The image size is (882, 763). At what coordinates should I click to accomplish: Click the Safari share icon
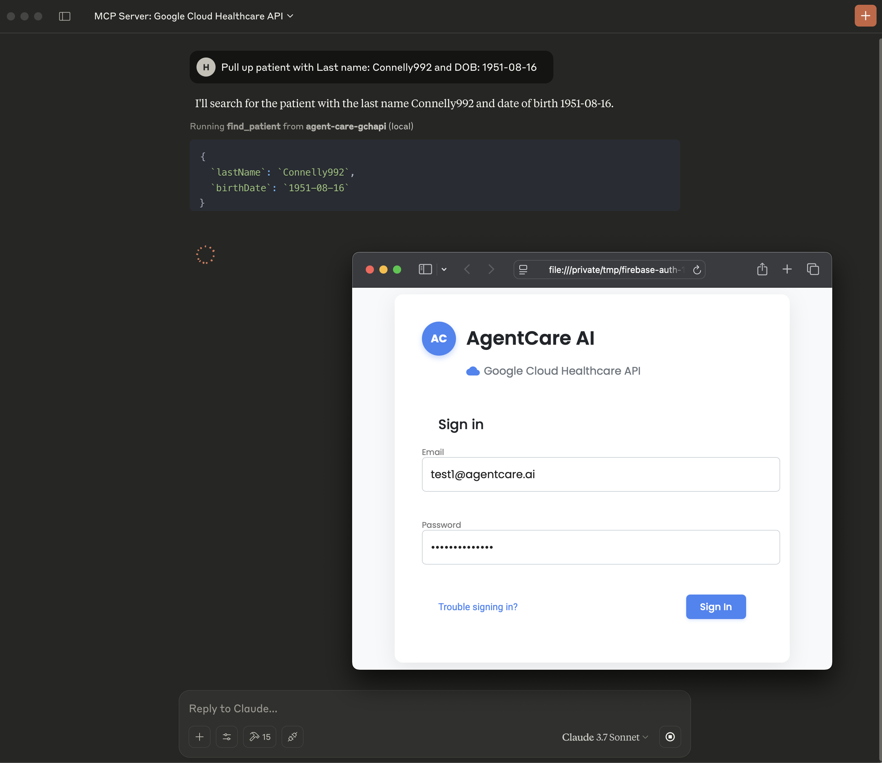click(762, 269)
